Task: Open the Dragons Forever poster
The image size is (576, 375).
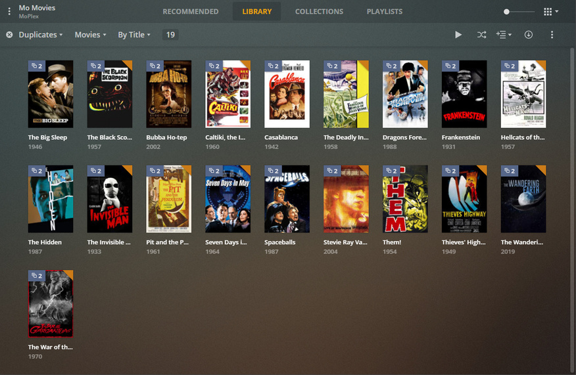Action: [x=405, y=95]
